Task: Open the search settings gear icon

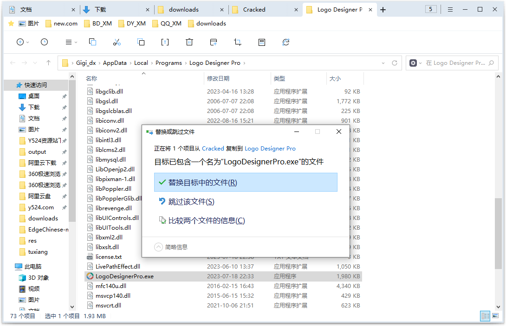Action: 413,63
